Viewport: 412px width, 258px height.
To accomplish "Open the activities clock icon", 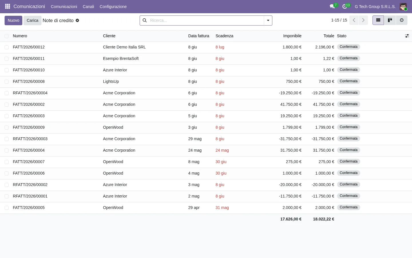I will tap(345, 6).
